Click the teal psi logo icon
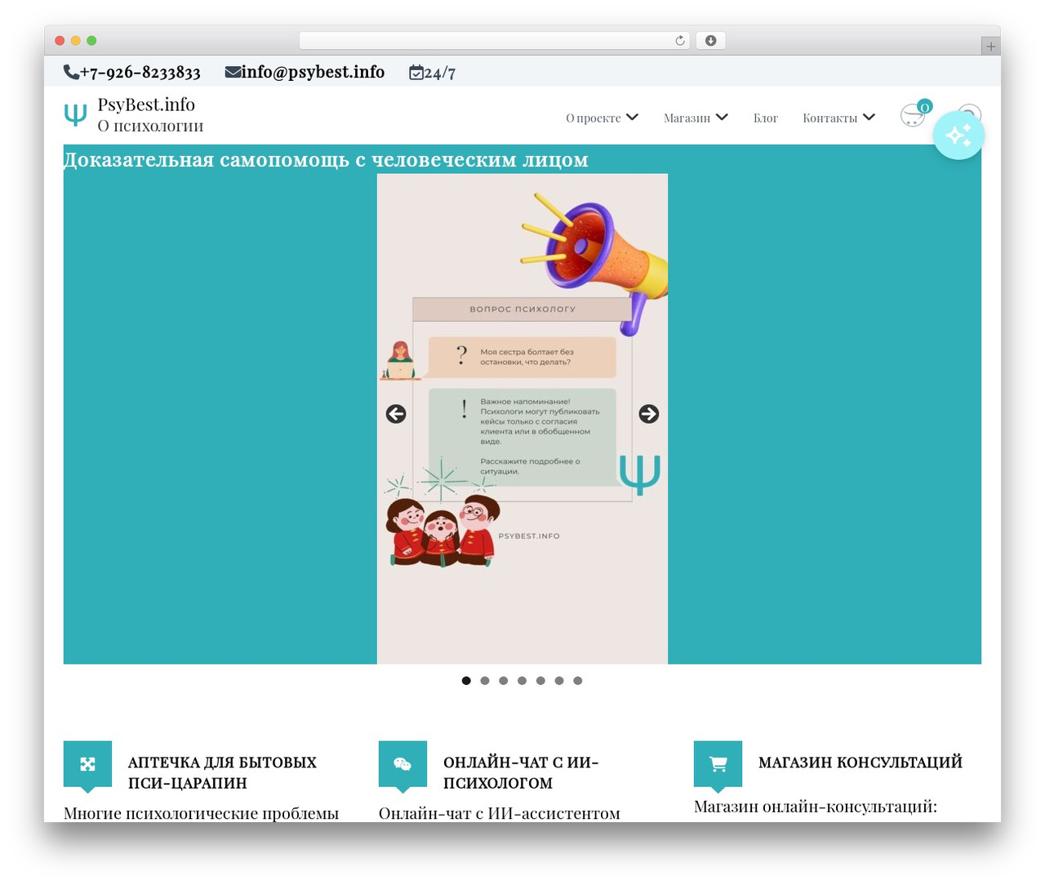 click(75, 115)
